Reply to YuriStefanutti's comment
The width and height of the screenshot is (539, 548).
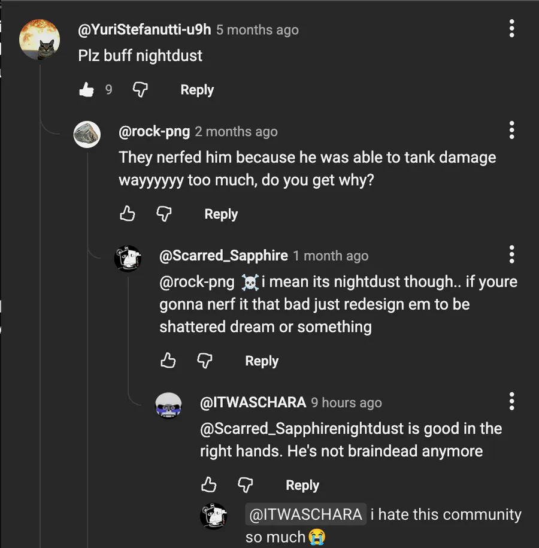[x=197, y=90]
